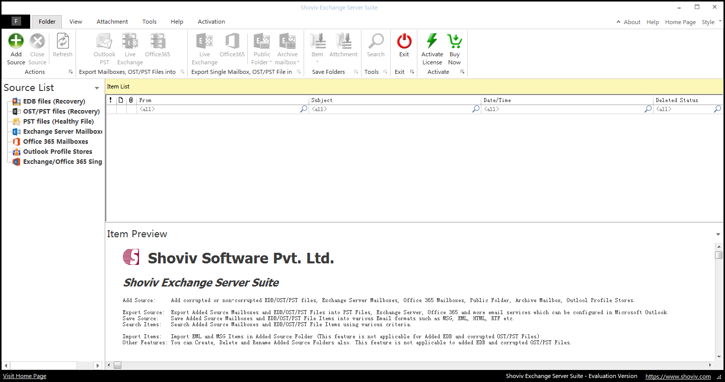Click About in the top-right bar
Image resolution: width=725 pixels, height=382 pixels.
(x=632, y=22)
